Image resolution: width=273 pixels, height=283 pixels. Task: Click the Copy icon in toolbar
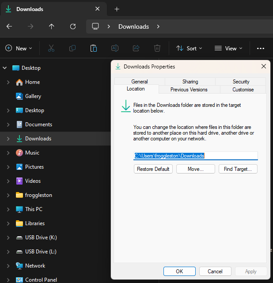72,48
